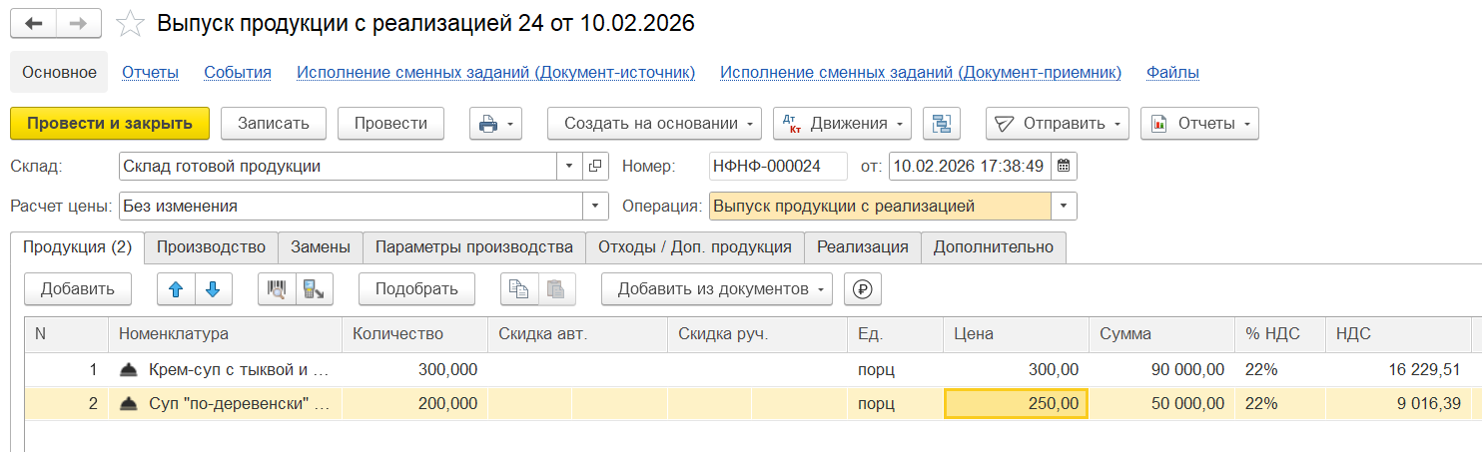
Task: Click the data collection terminal icon
Action: pos(314,289)
